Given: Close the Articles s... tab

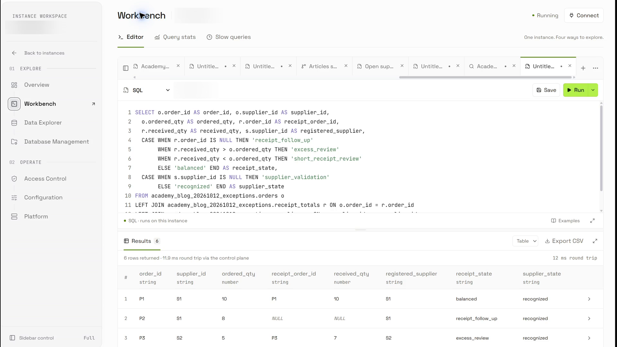Looking at the screenshot, I should [x=346, y=66].
